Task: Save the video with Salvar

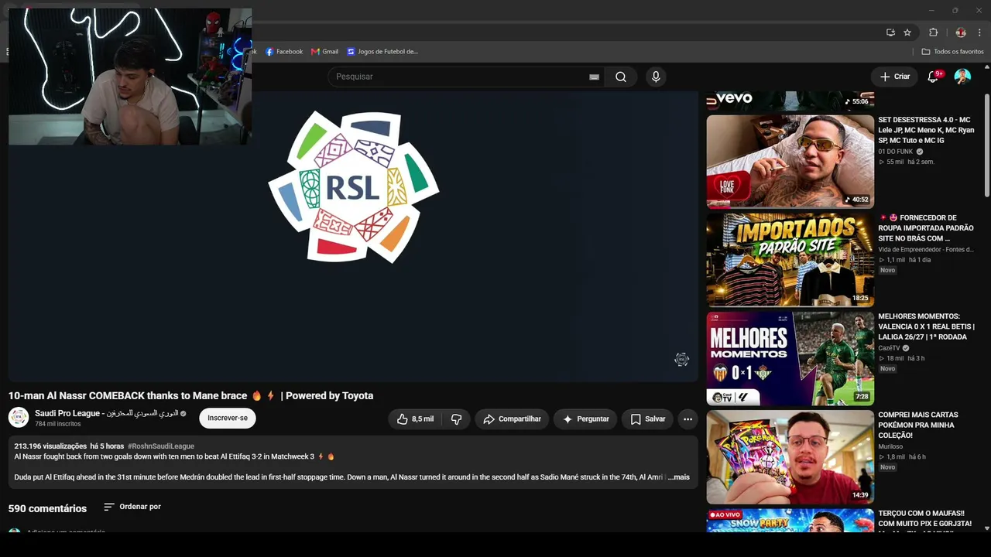Action: [647, 419]
